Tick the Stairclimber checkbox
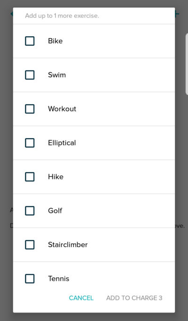This screenshot has height=321, width=188. (x=30, y=245)
